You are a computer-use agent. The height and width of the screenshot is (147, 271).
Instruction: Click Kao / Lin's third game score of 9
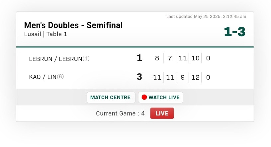183,77
